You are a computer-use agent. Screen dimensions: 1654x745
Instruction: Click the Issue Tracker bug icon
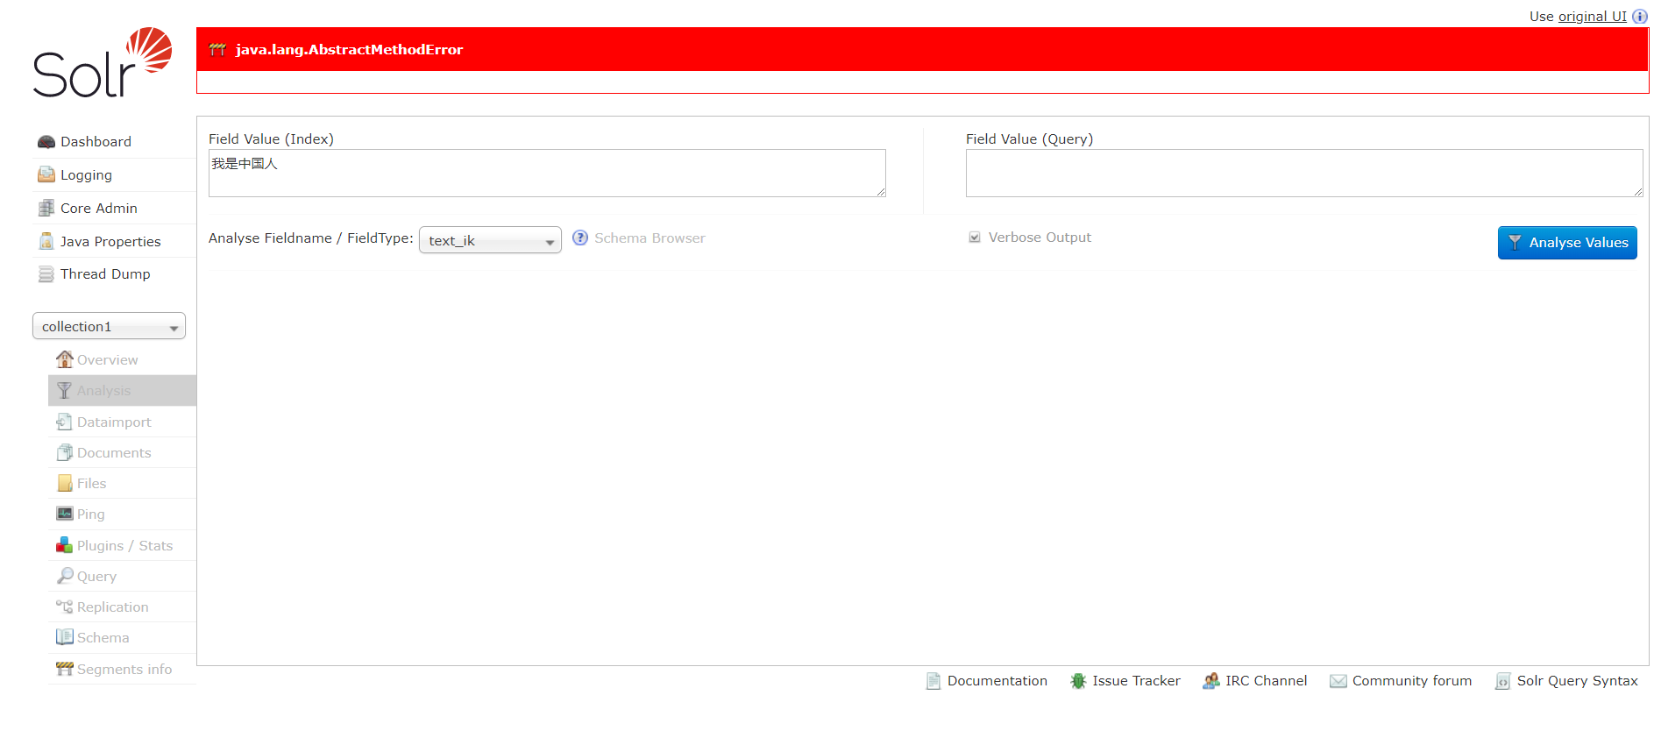click(x=1078, y=681)
